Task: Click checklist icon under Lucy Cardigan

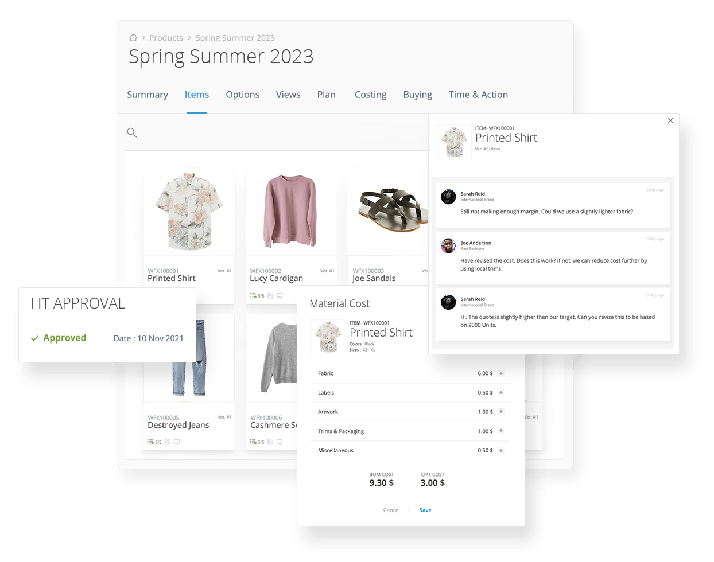Action: 253,296
